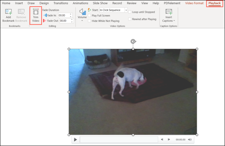Open the Trim Video tool
Image resolution: width=225 pixels, height=146 pixels.
[36, 15]
